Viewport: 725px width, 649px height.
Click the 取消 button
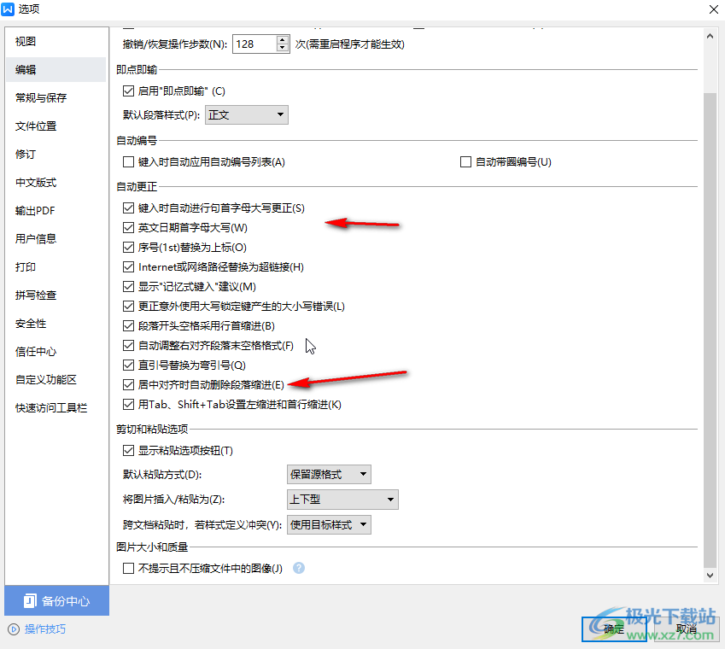pos(686,629)
